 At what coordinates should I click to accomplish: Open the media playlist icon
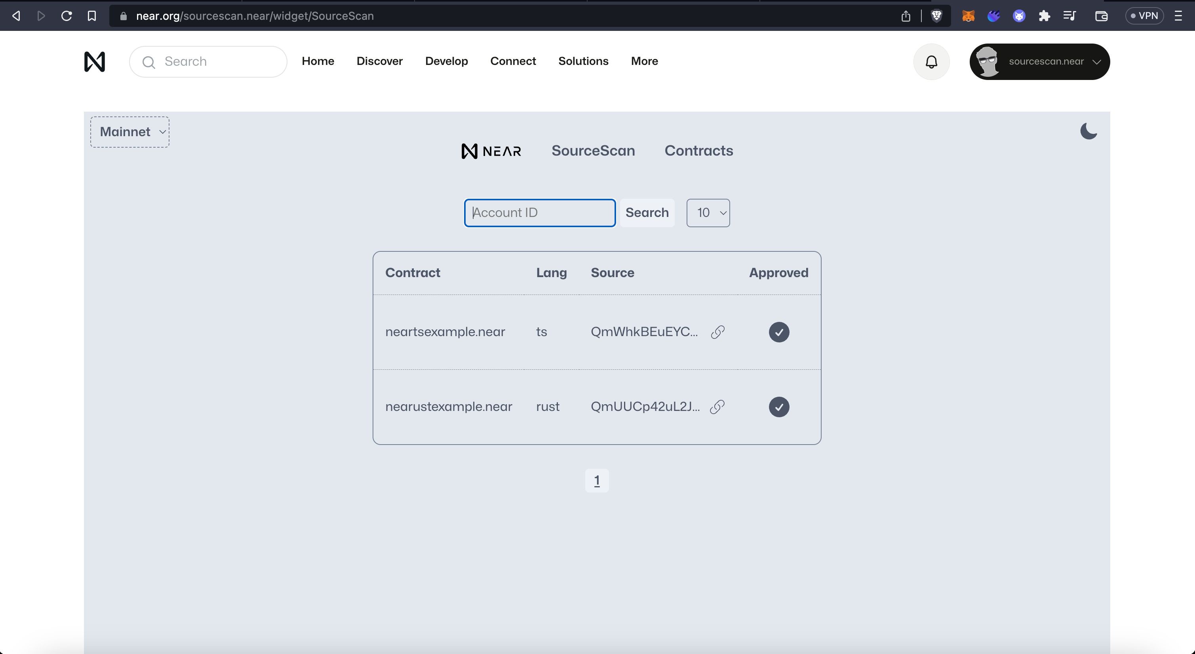click(x=1069, y=16)
